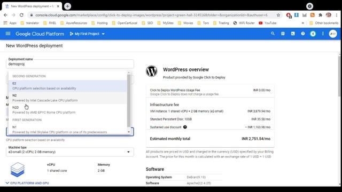
Task: Open the help question mark icon
Action: click(x=303, y=34)
